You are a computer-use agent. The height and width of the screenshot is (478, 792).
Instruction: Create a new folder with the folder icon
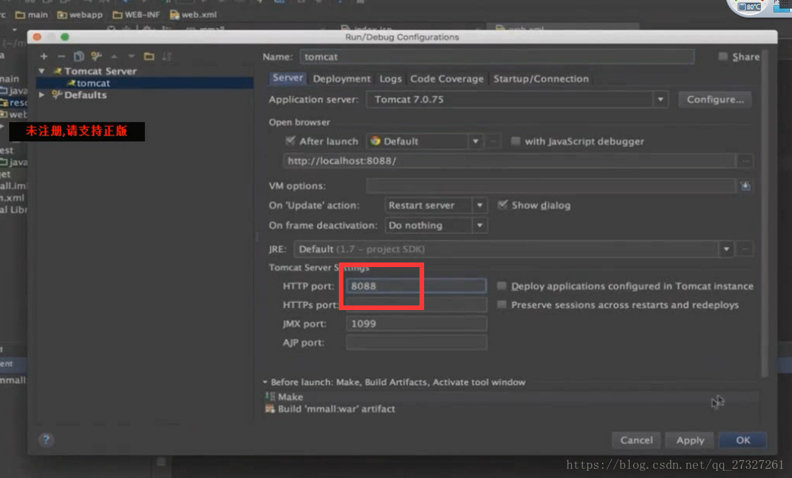click(149, 56)
